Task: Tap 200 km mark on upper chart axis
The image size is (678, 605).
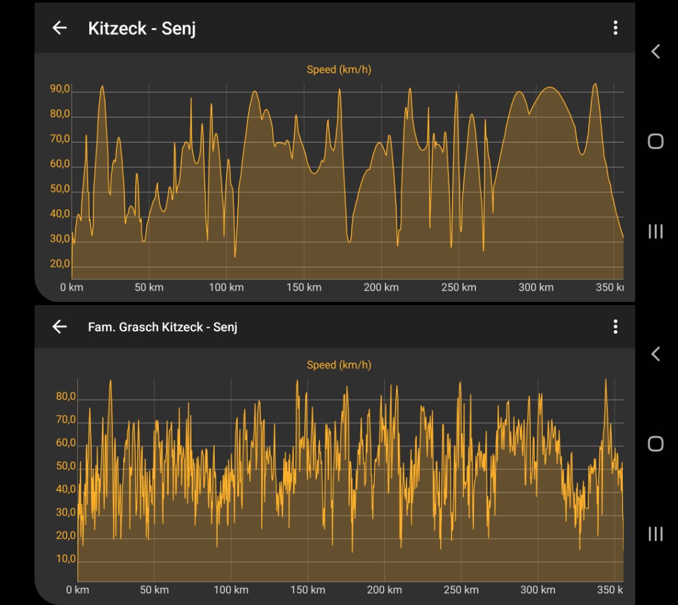Action: pos(381,287)
